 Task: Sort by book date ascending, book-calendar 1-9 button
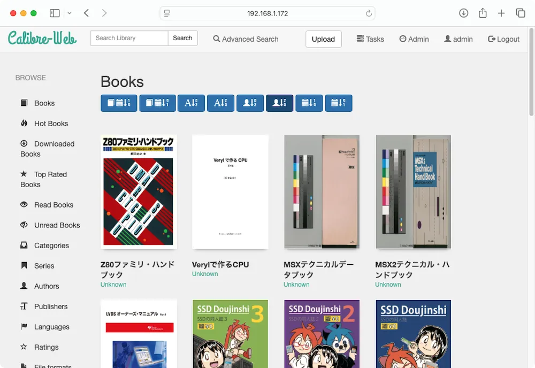click(119, 103)
